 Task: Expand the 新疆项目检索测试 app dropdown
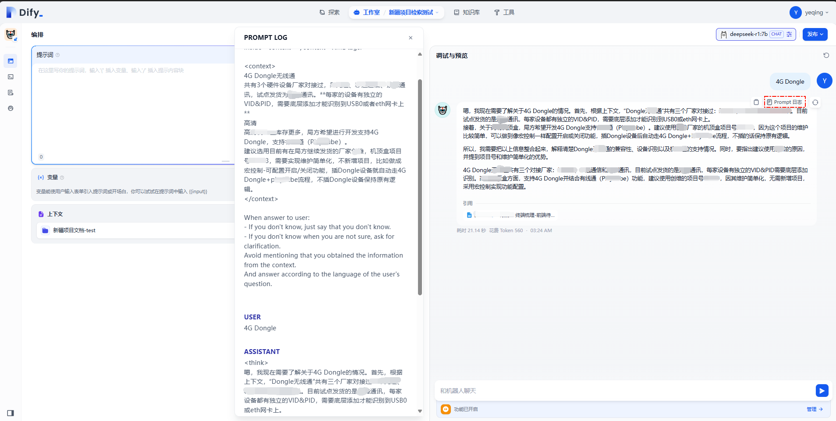pyautogui.click(x=414, y=12)
